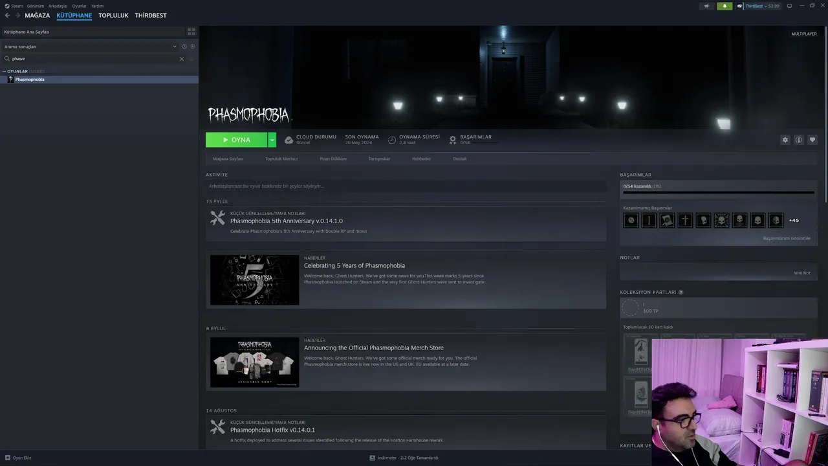828x466 pixels.
Task: Open Topluluk Merkezi link
Action: pyautogui.click(x=281, y=159)
